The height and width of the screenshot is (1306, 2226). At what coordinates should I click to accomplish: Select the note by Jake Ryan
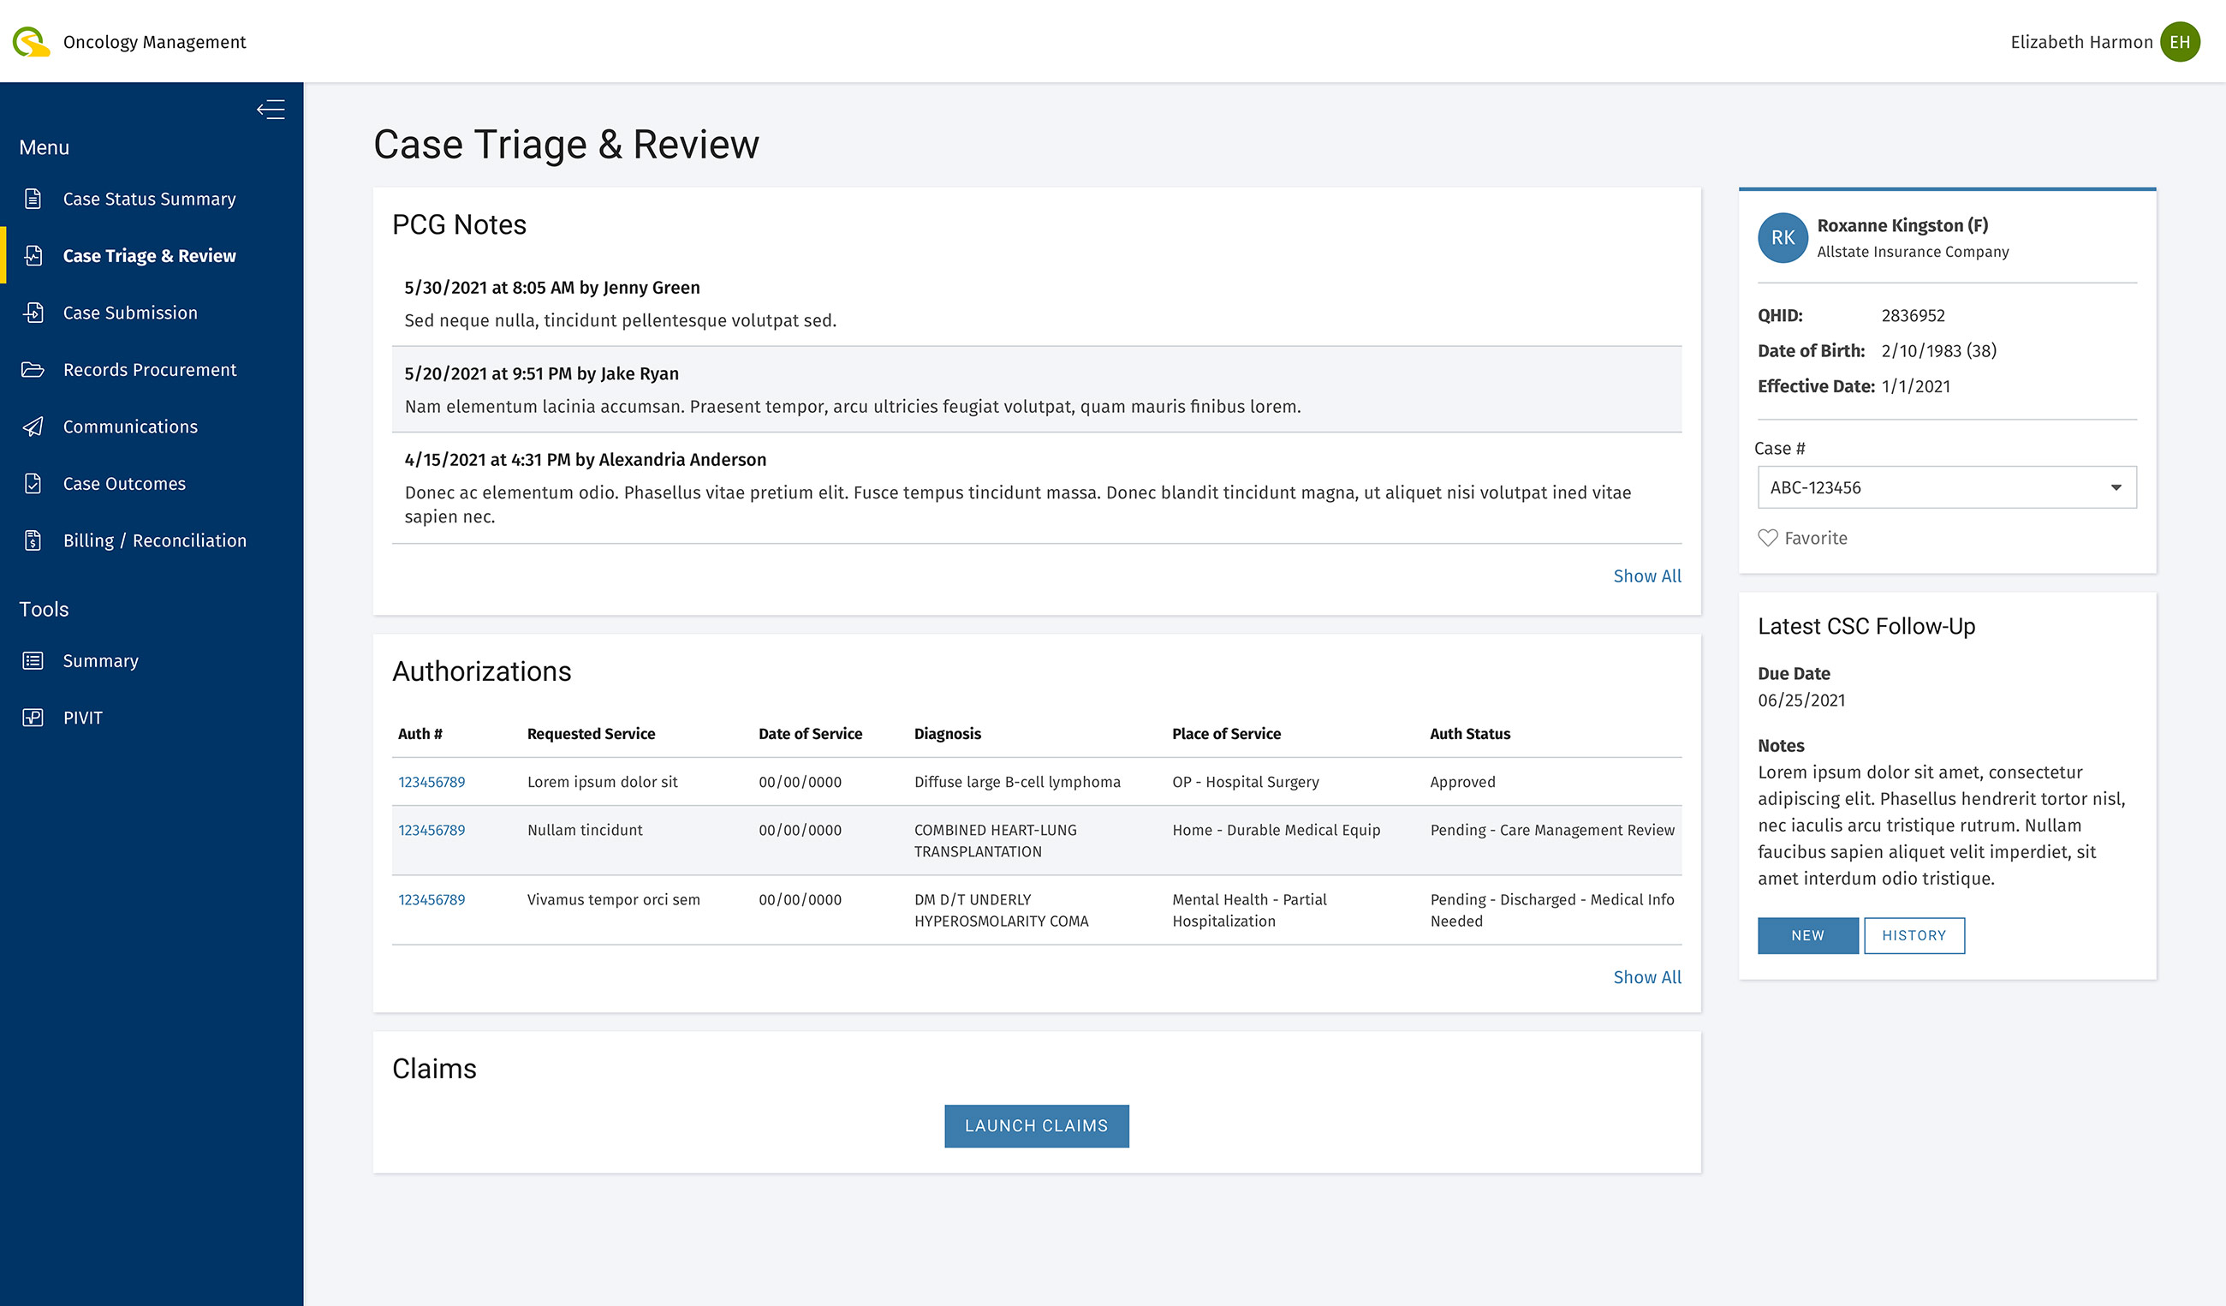[1037, 390]
